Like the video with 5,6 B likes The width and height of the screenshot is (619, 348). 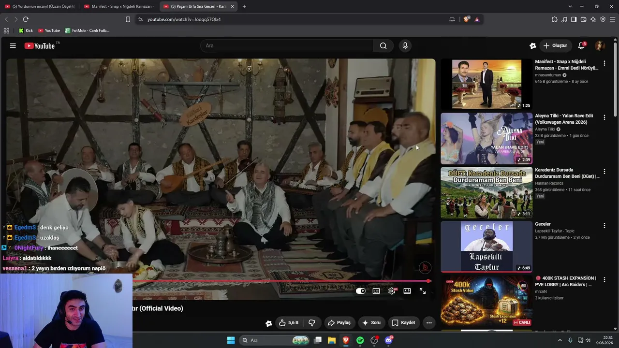289,323
